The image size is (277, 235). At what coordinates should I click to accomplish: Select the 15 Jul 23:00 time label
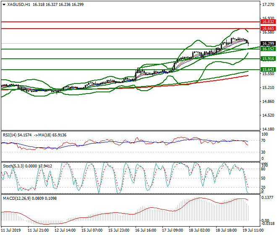pyautogui.click(x=119, y=230)
